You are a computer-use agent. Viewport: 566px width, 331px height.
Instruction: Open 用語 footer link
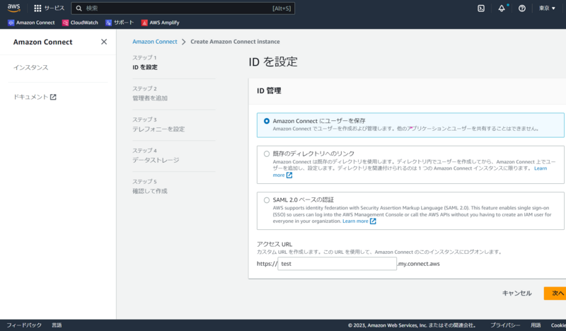click(536, 325)
